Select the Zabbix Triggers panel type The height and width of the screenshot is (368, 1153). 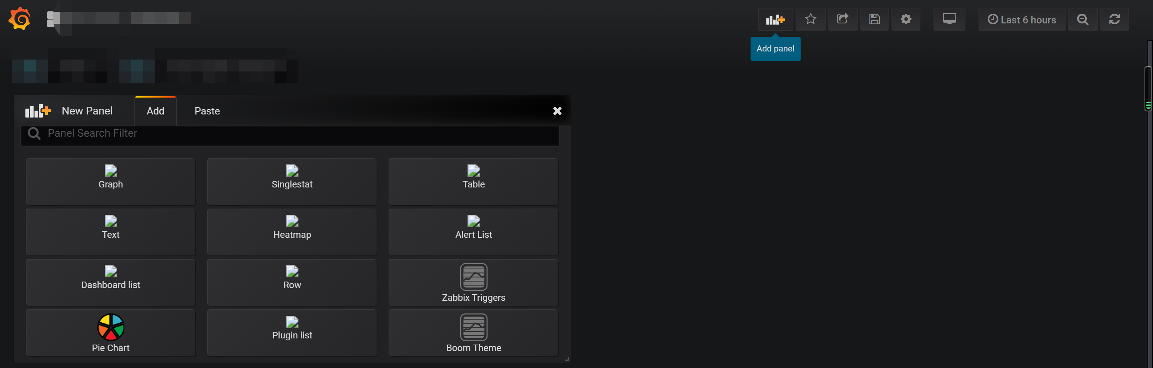[473, 282]
